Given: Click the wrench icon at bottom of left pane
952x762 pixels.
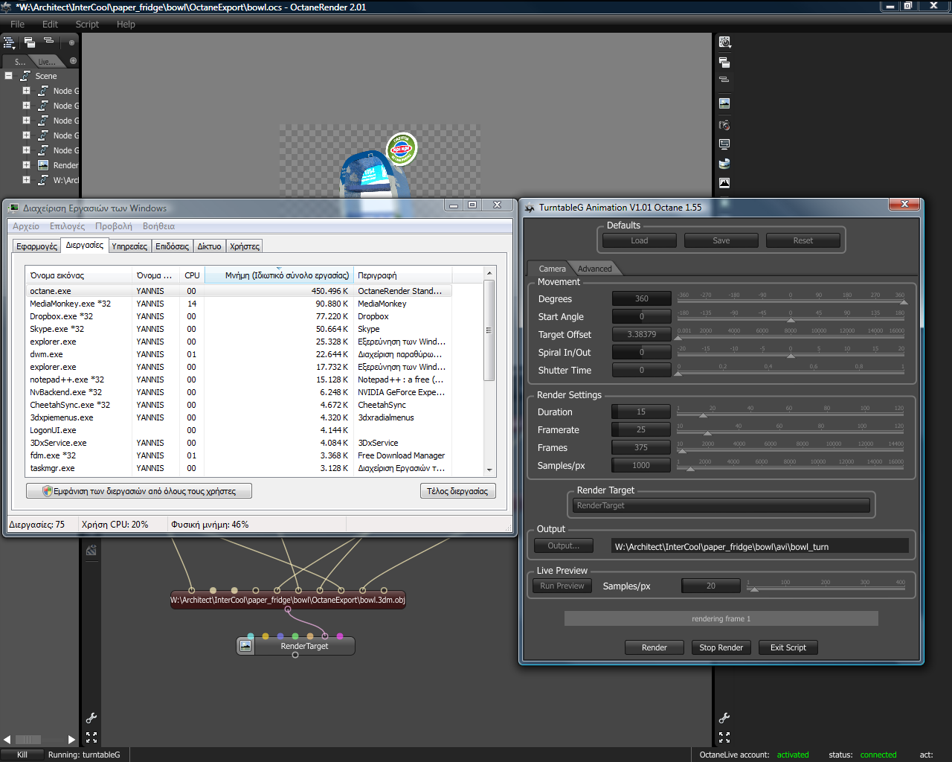Looking at the screenshot, I should (91, 718).
